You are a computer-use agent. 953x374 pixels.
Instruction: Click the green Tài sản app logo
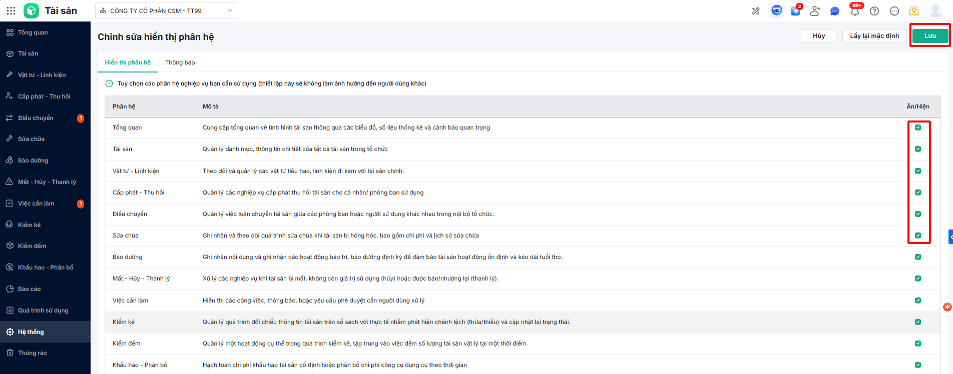(x=31, y=10)
